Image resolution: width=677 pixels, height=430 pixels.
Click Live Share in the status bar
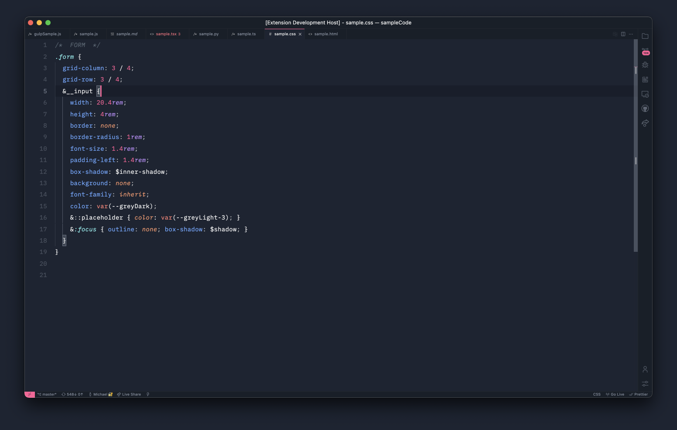click(129, 394)
